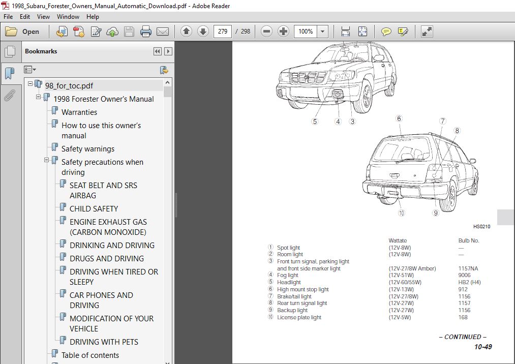Open the Edit menu

click(24, 16)
